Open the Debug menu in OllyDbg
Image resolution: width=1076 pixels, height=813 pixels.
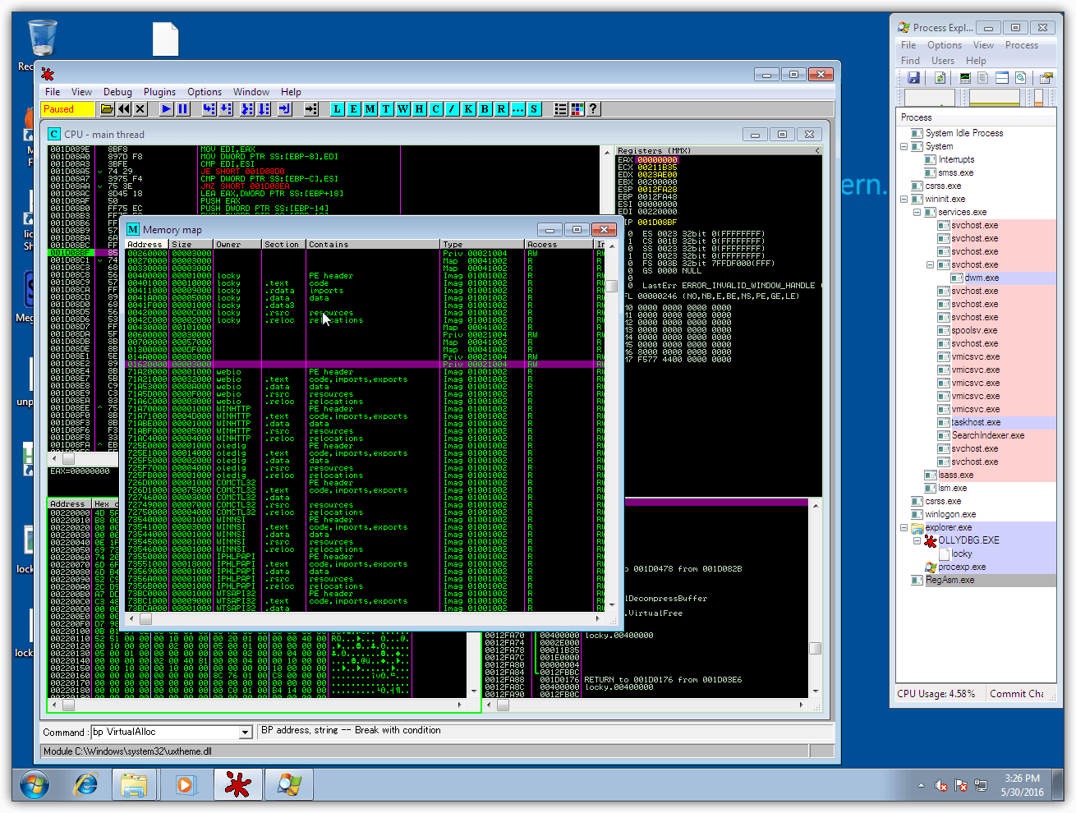117,92
